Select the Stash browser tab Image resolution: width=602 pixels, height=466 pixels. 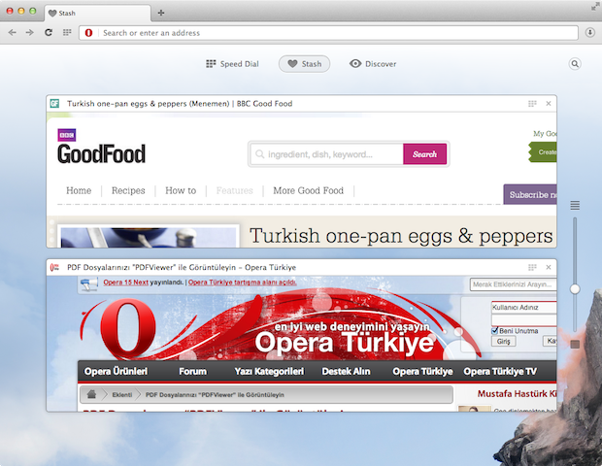pos(98,13)
